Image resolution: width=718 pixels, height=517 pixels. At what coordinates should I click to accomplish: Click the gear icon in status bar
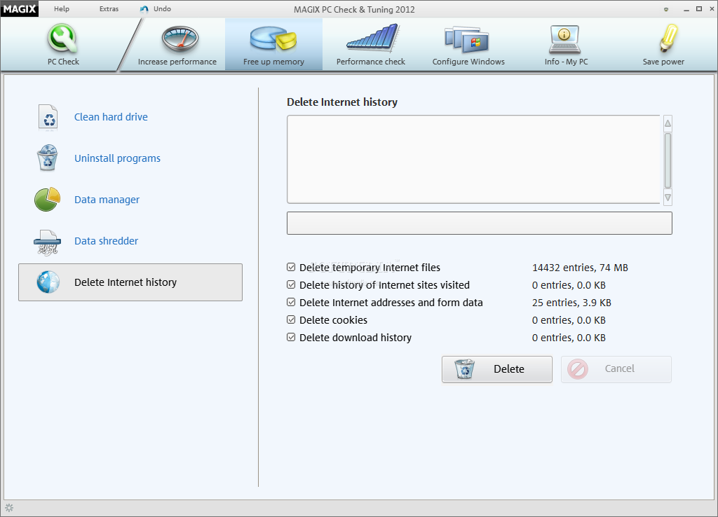[9, 508]
